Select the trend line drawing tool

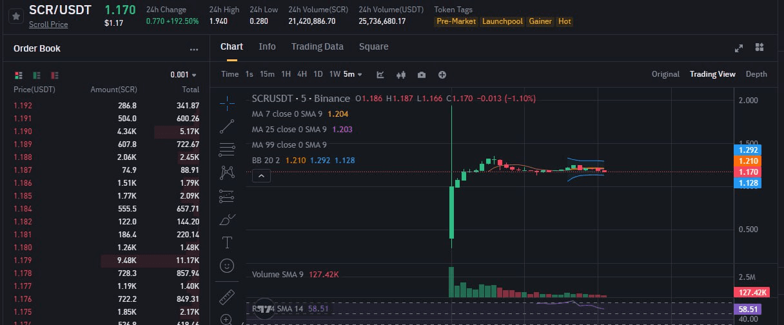[x=227, y=126]
